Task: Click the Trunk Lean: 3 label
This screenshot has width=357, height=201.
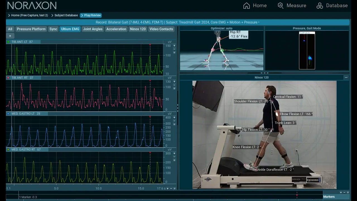Action: [285, 123]
